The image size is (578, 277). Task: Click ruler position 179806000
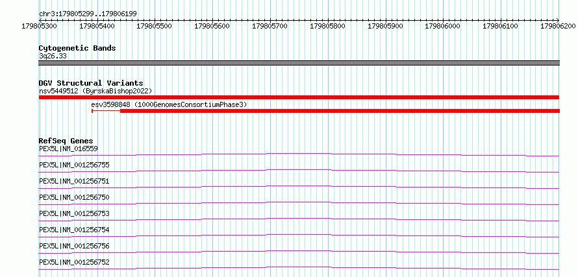point(444,26)
